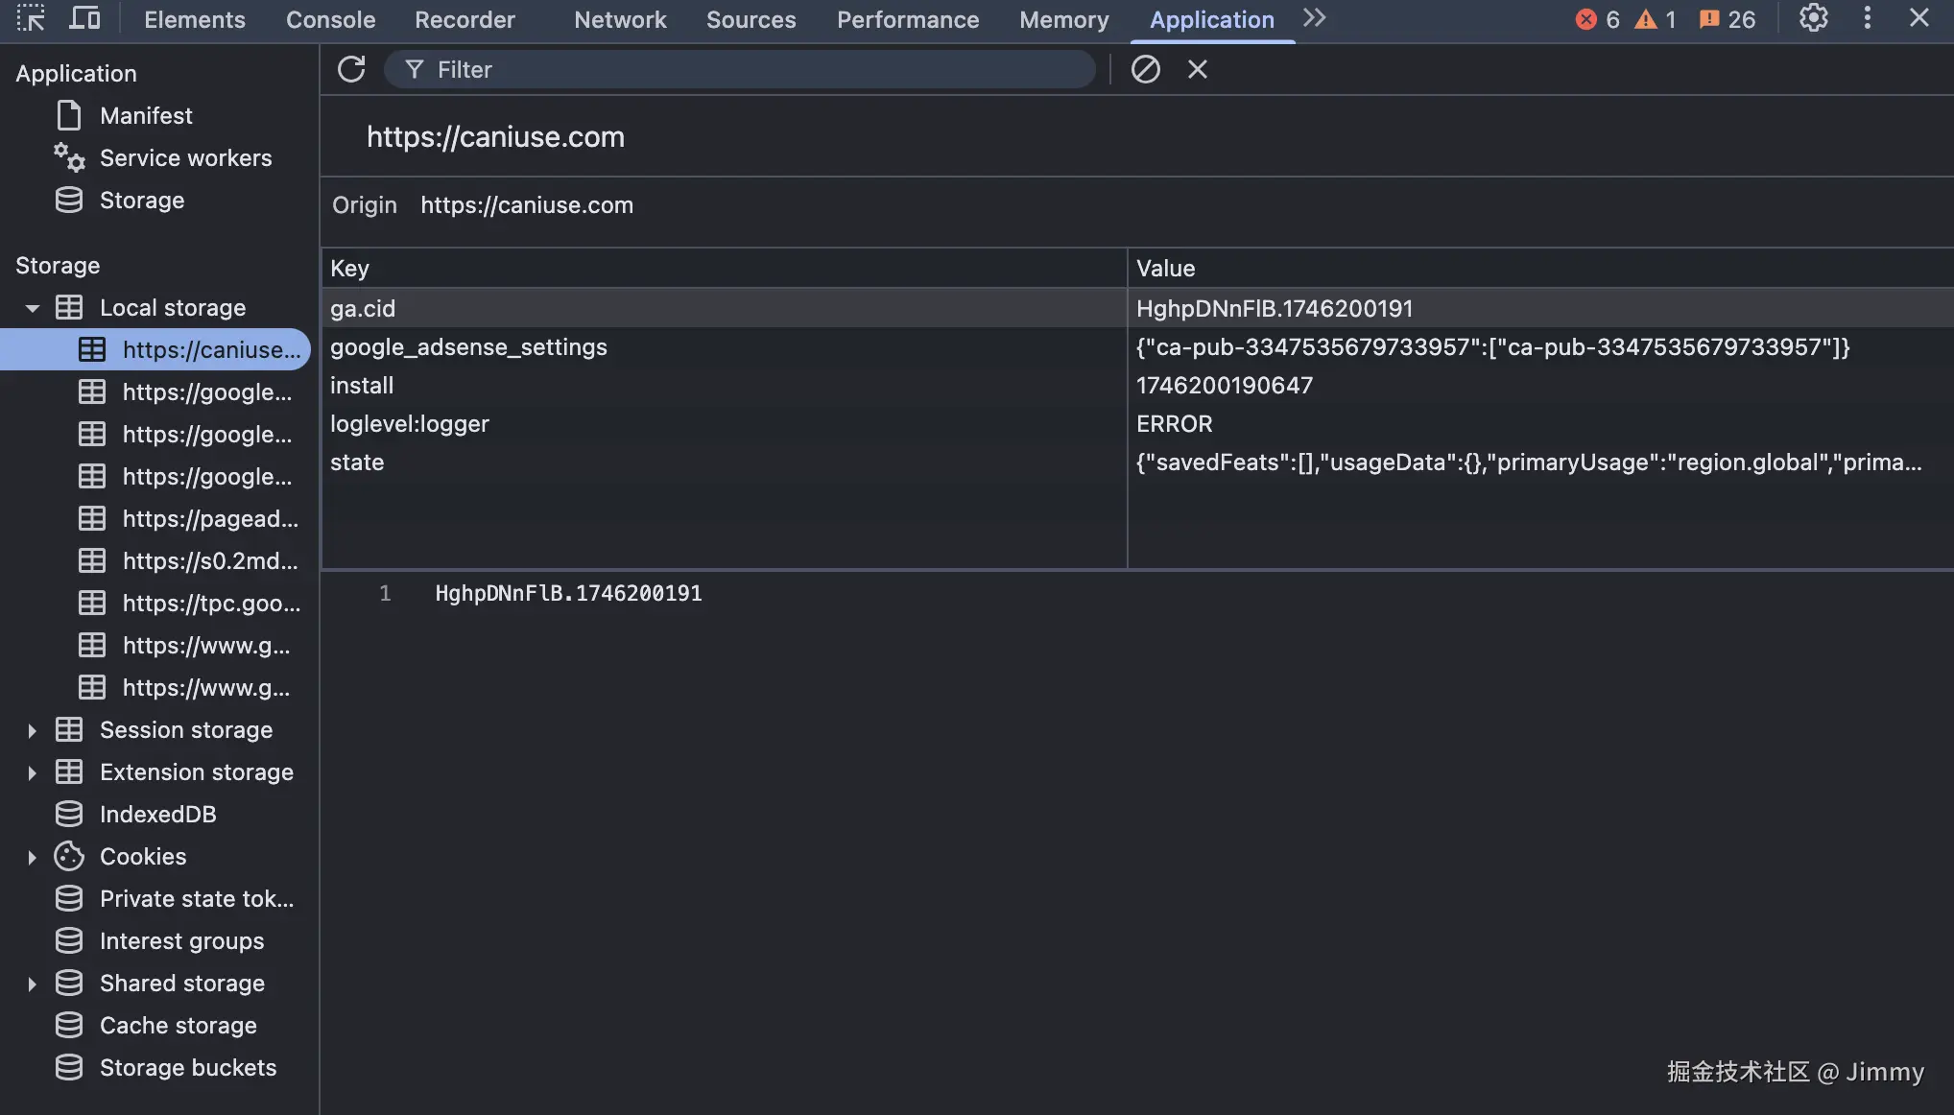Open DevTools settings gear
1954x1115 pixels.
[x=1813, y=18]
